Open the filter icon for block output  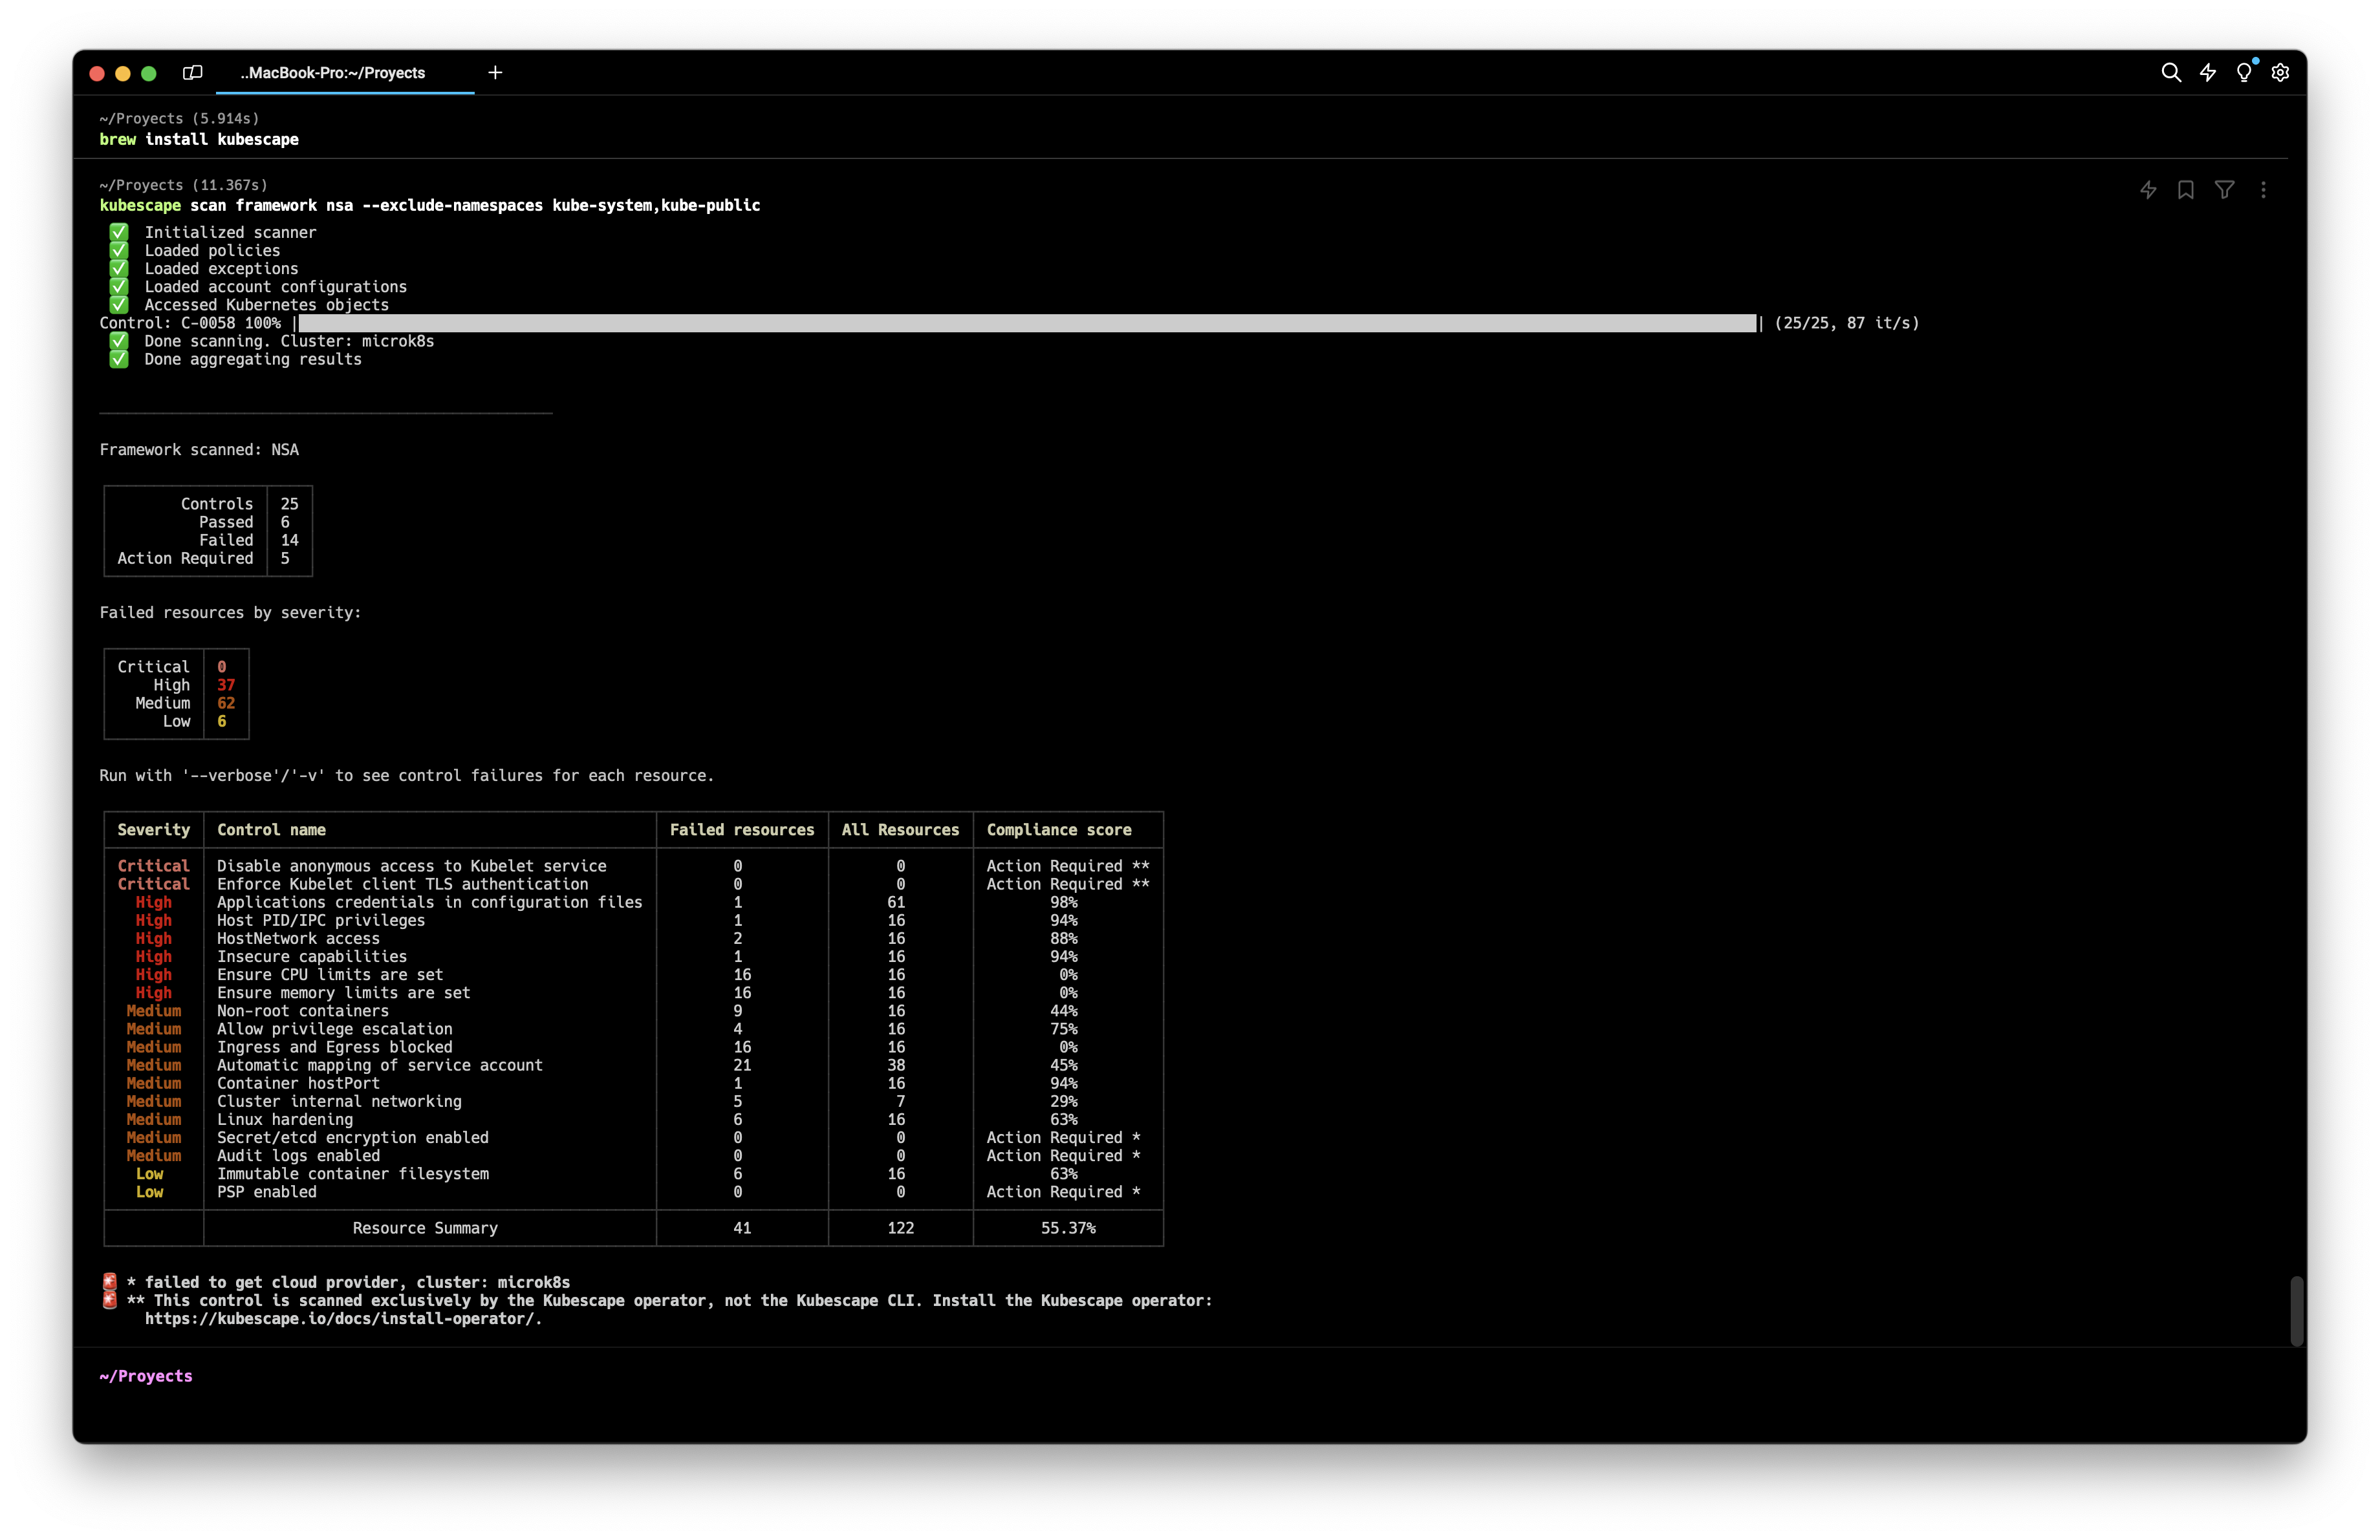[x=2225, y=190]
